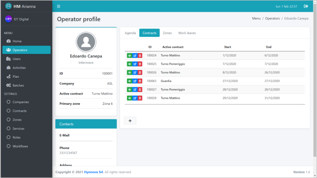Open Workflows in settings section
317x178 pixels.
click(20, 146)
